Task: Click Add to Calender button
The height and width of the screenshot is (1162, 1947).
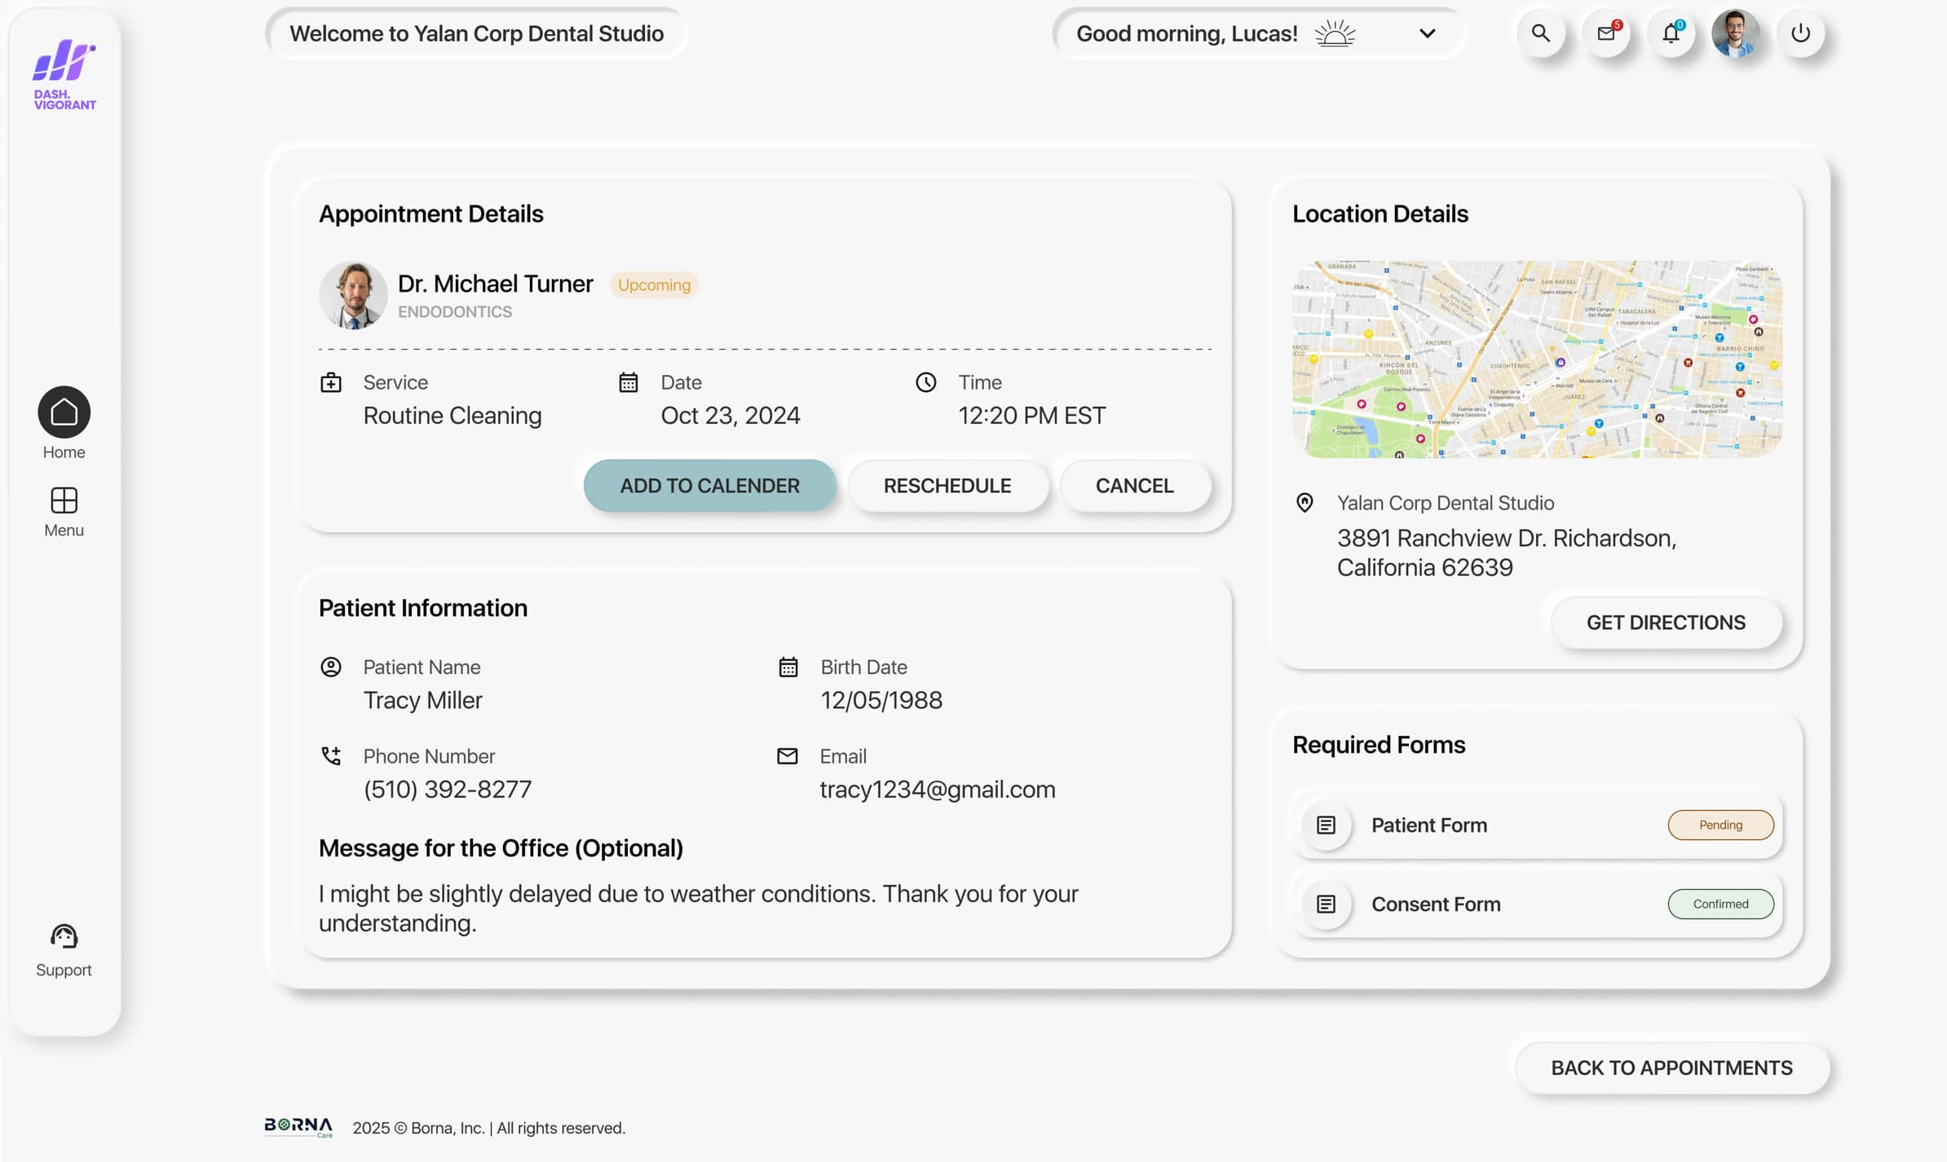Action: click(709, 486)
